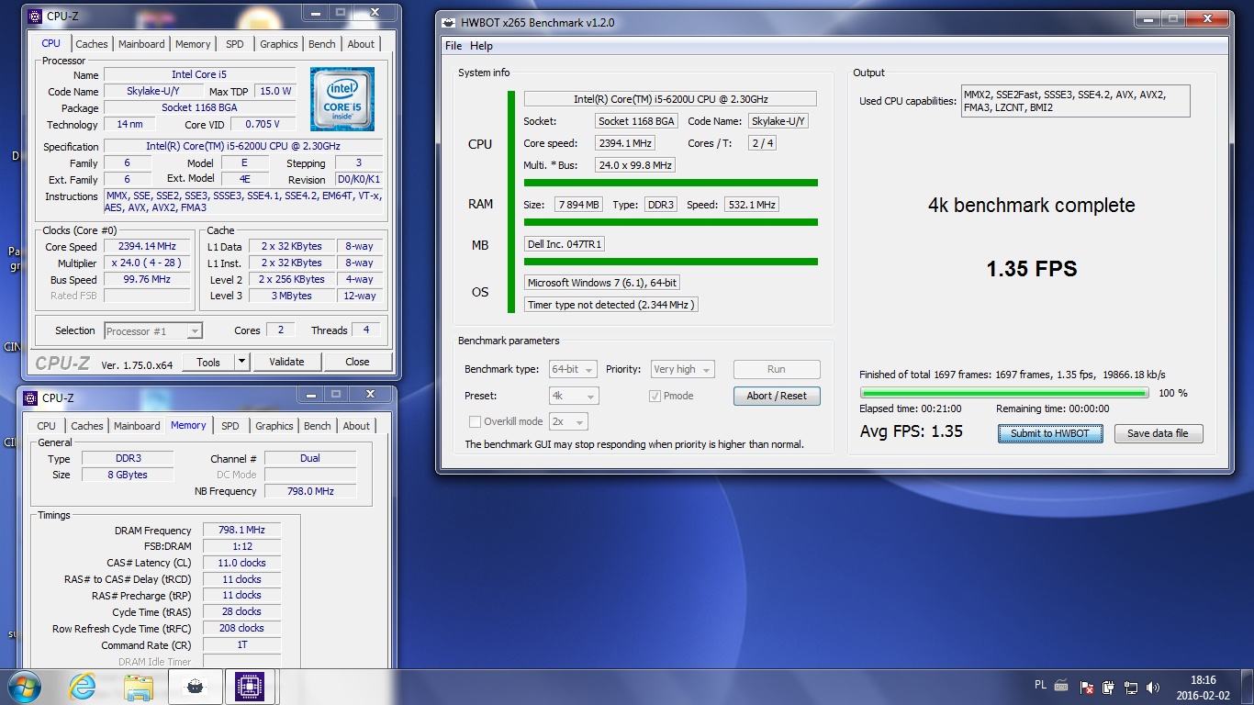The height and width of the screenshot is (705, 1254).
Task: Click Timer type not detected field
Action: coord(611,305)
